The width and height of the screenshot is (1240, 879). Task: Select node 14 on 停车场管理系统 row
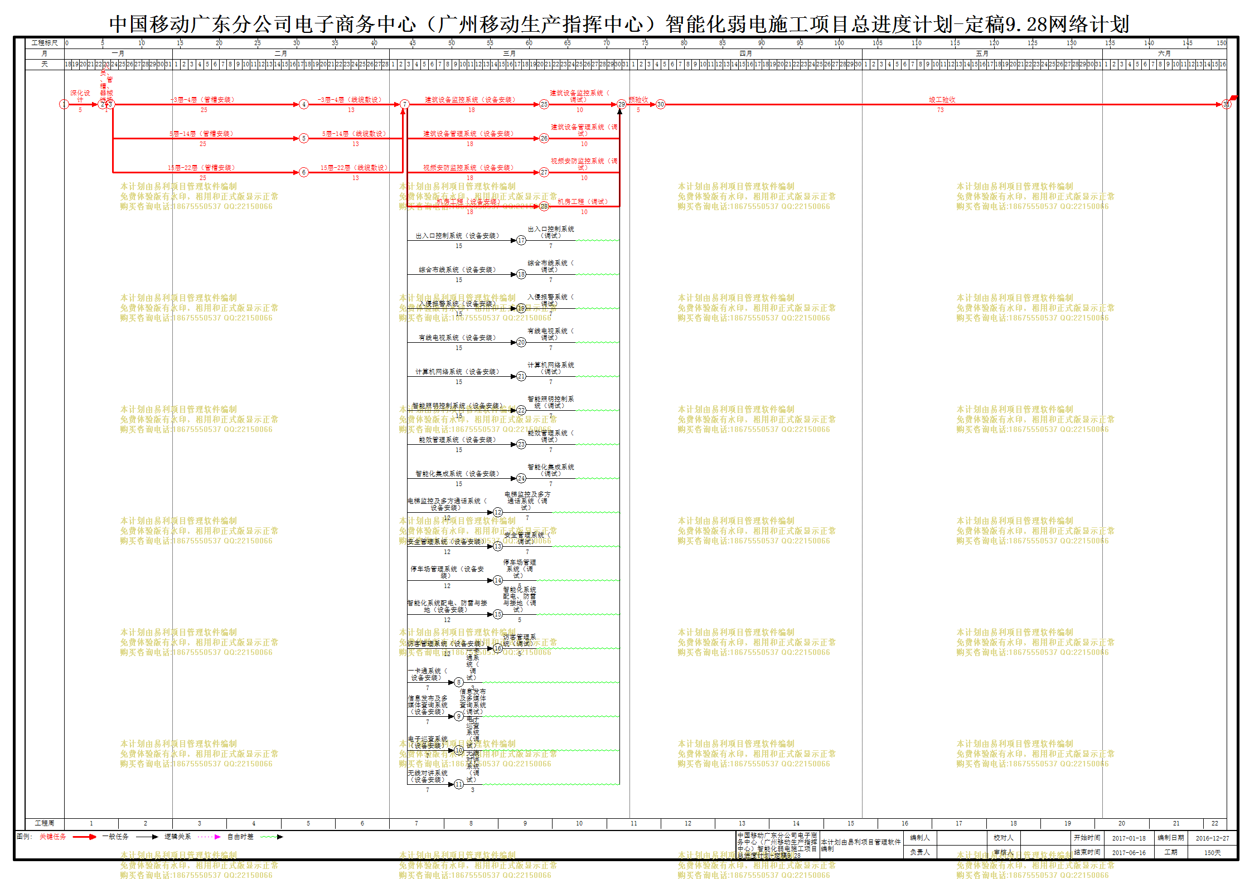(x=498, y=580)
